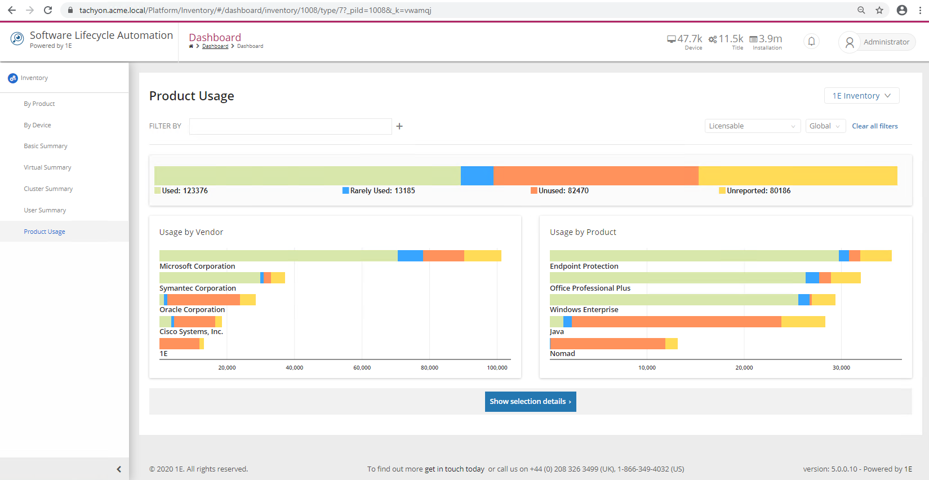Click the Unused orange legend swatch
929x480 pixels.
pyautogui.click(x=534, y=191)
